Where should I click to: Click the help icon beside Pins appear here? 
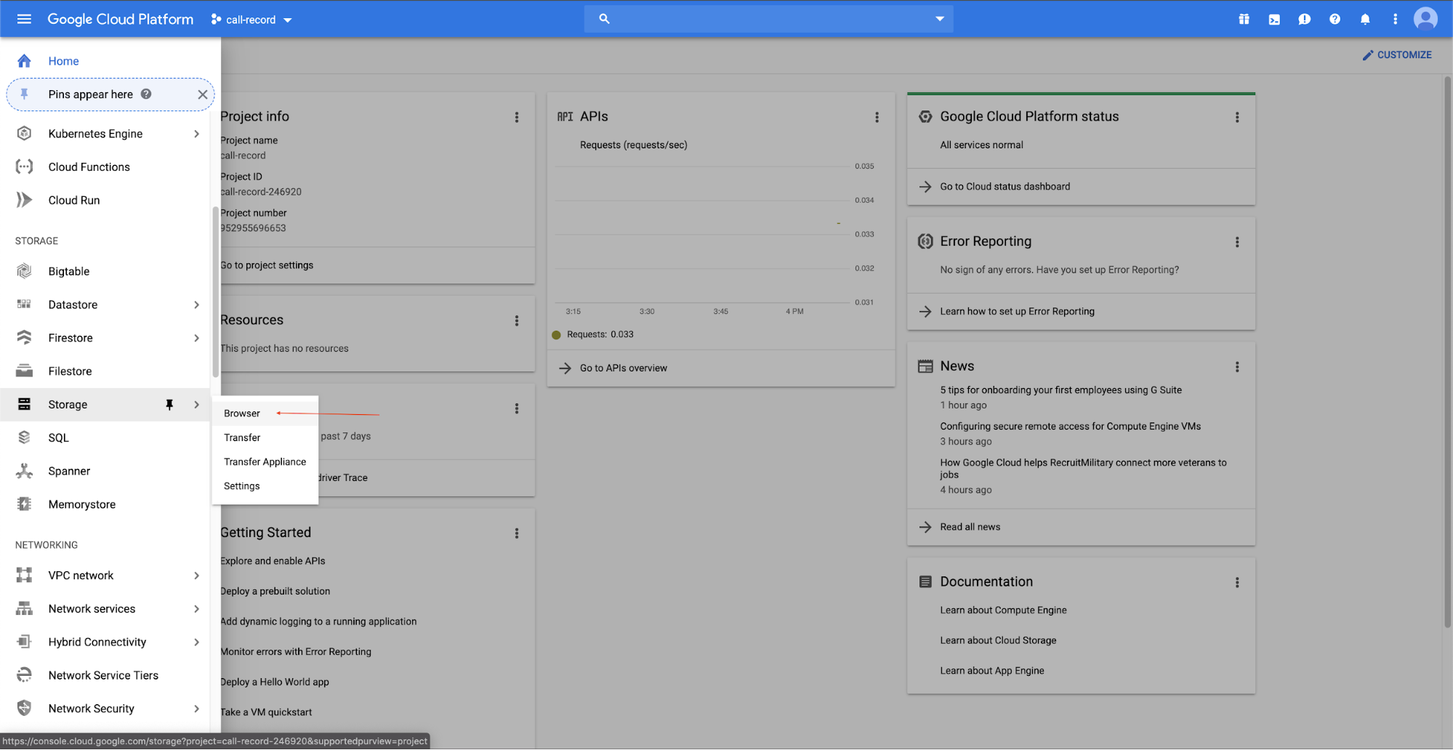point(146,94)
